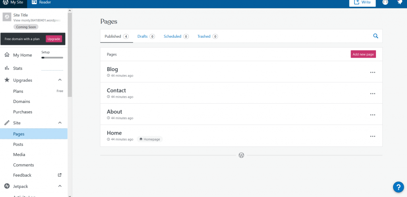This screenshot has height=197, width=407.
Task: Switch to the Scheduled tab
Action: pos(176,36)
